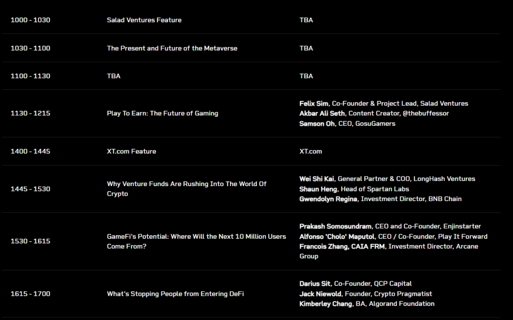Click speaker name Felix Sim
Image resolution: width=513 pixels, height=320 pixels.
(314, 103)
